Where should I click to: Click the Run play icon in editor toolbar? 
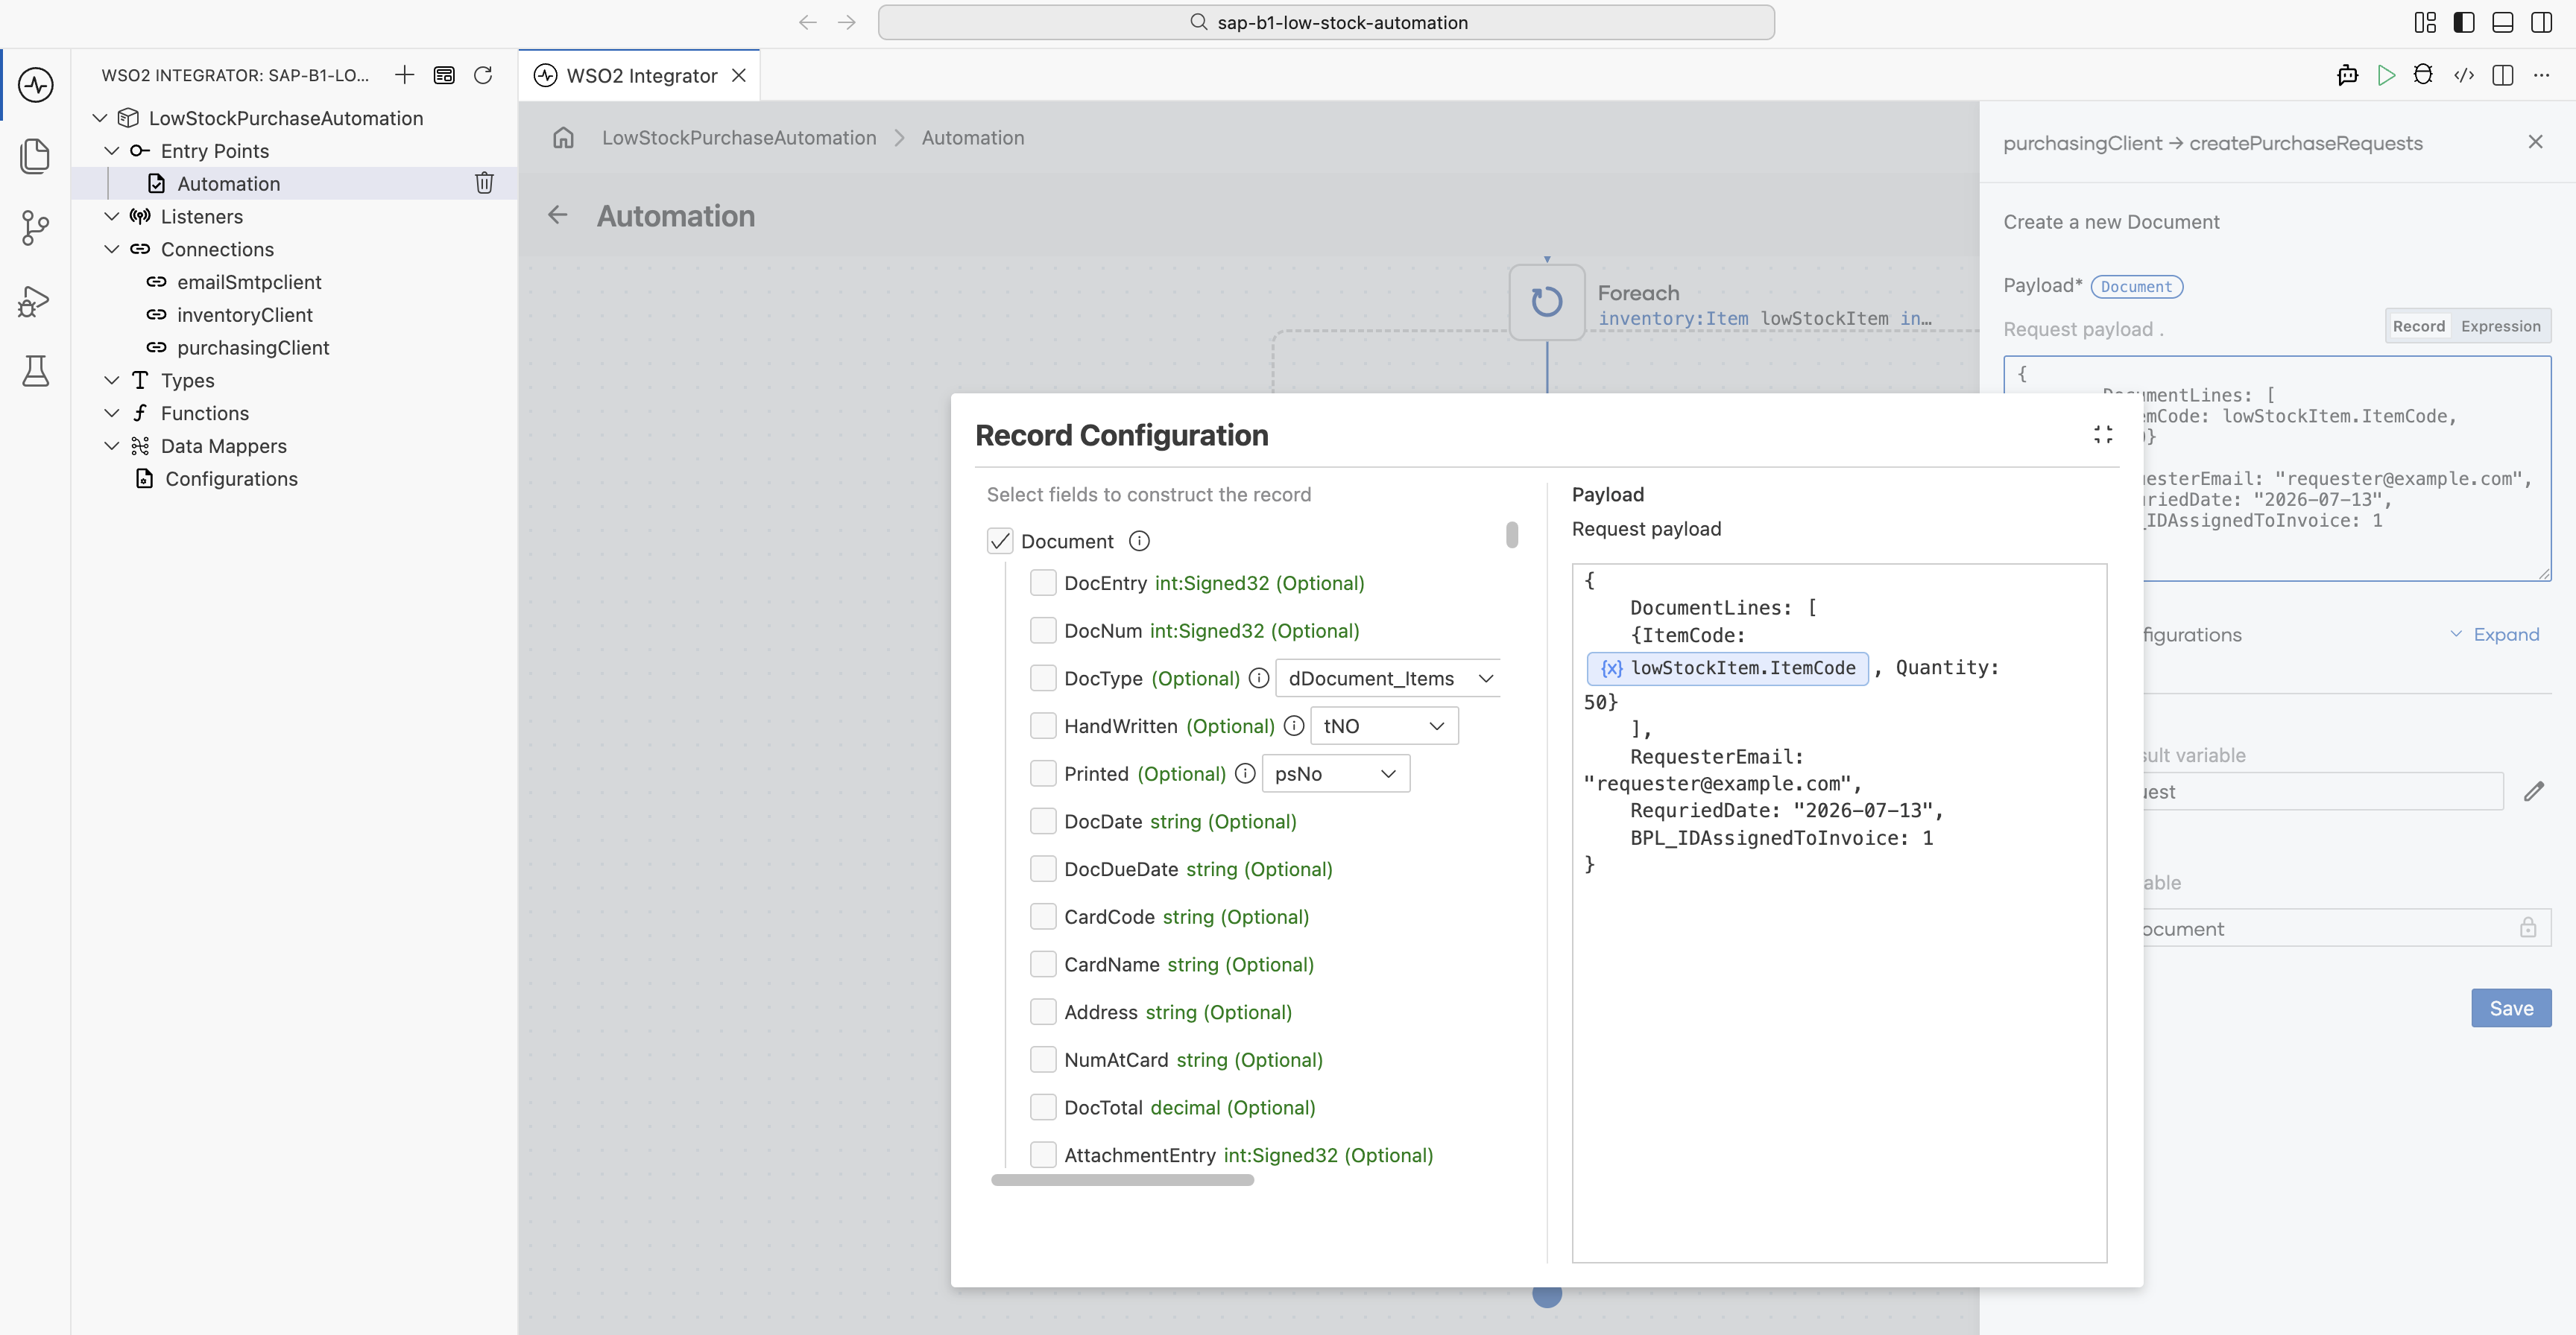click(x=2387, y=75)
